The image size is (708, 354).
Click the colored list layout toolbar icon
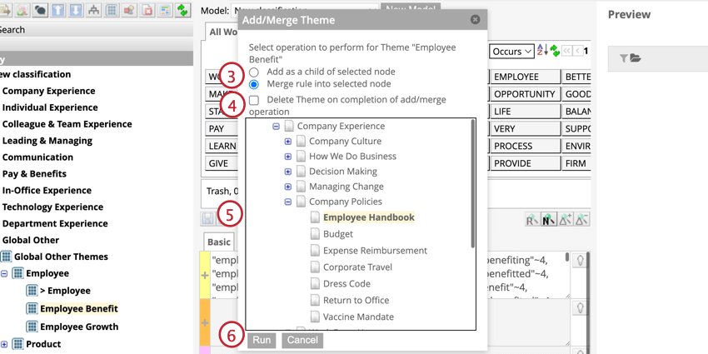[165, 10]
